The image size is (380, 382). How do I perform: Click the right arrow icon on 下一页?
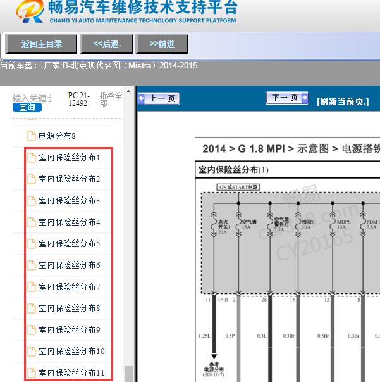click(x=305, y=98)
